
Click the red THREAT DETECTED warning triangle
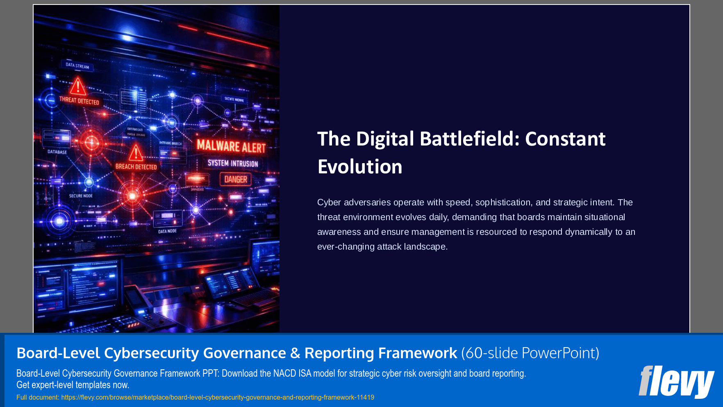tap(78, 85)
